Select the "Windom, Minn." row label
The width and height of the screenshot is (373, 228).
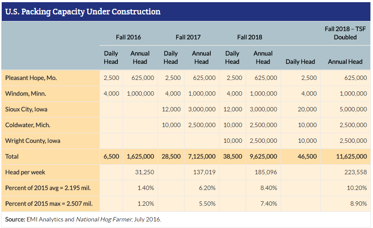point(25,93)
